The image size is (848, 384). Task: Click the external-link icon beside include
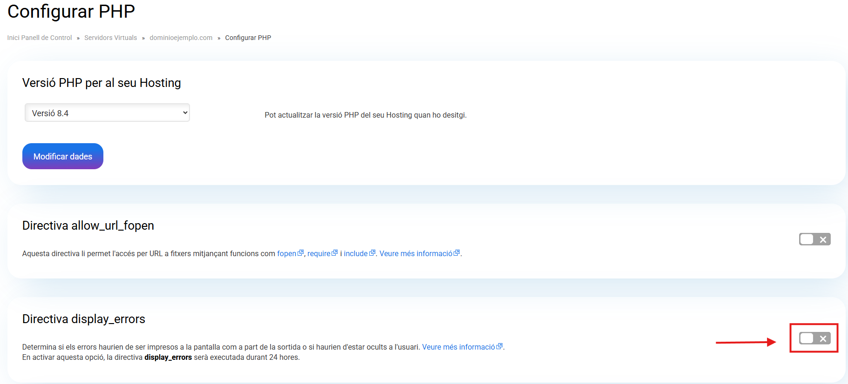[372, 253]
